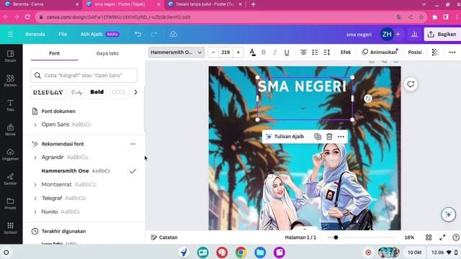Screen dimensions: 461x259
Task: Open the help question mark
Action: 456,237
